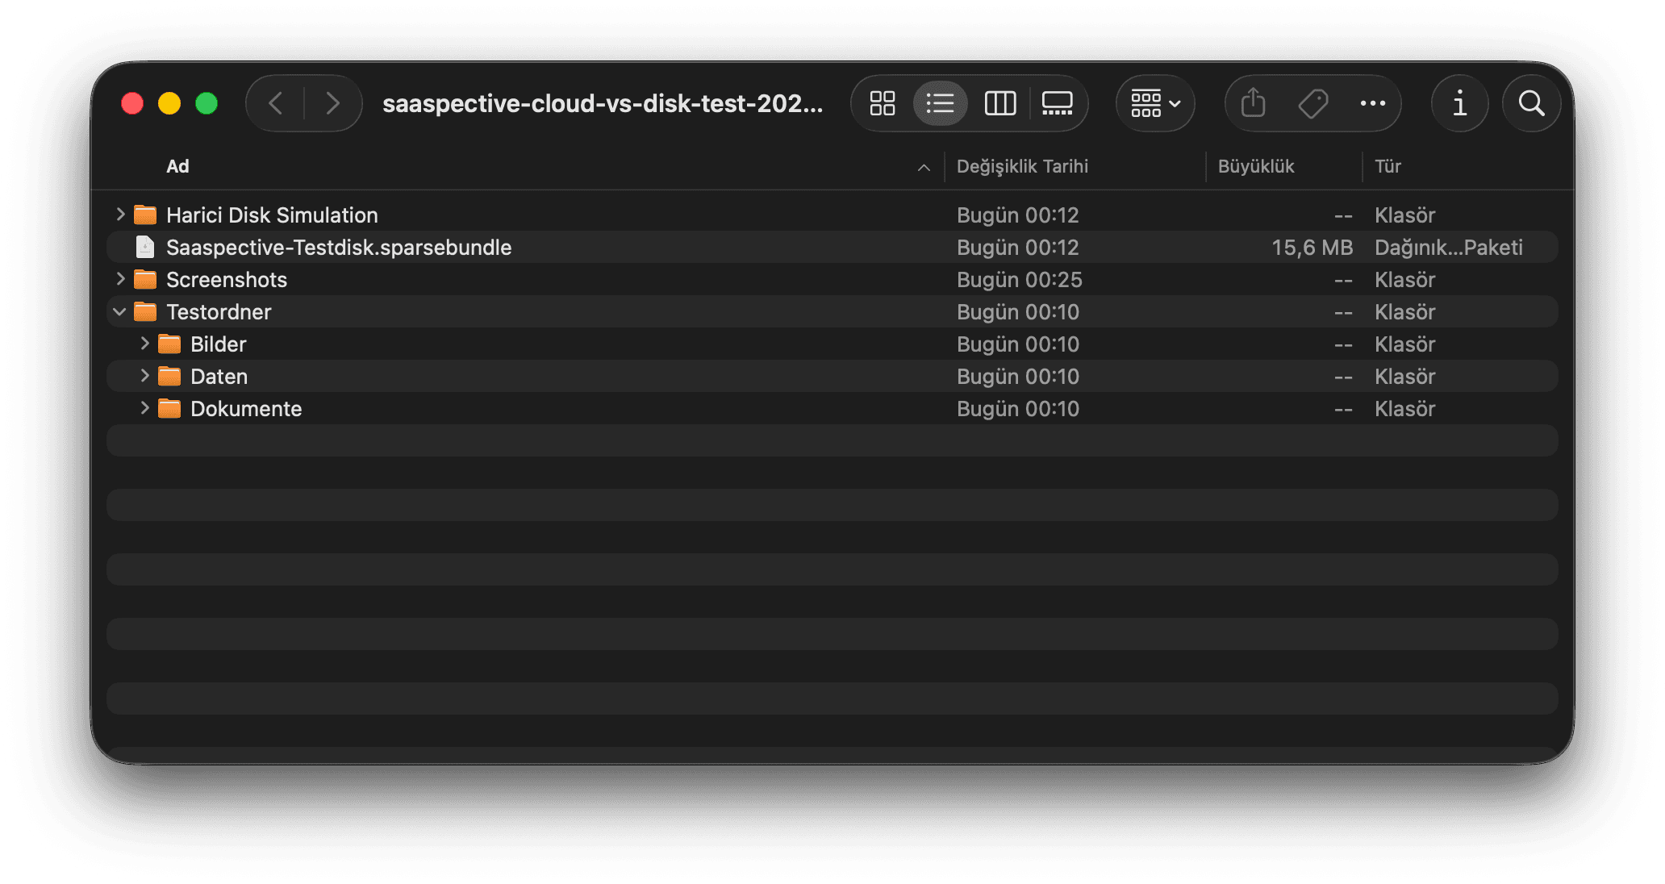1665x884 pixels.
Task: Select the sparsebundle file icon
Action: [x=145, y=247]
